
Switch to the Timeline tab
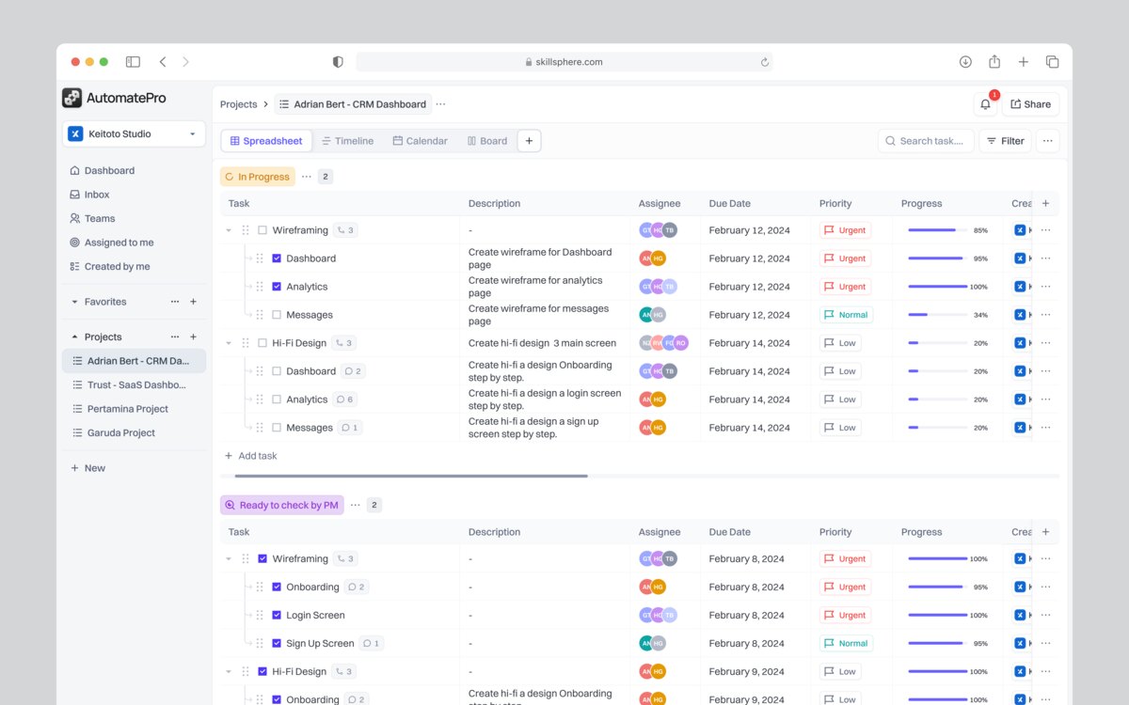tap(347, 141)
